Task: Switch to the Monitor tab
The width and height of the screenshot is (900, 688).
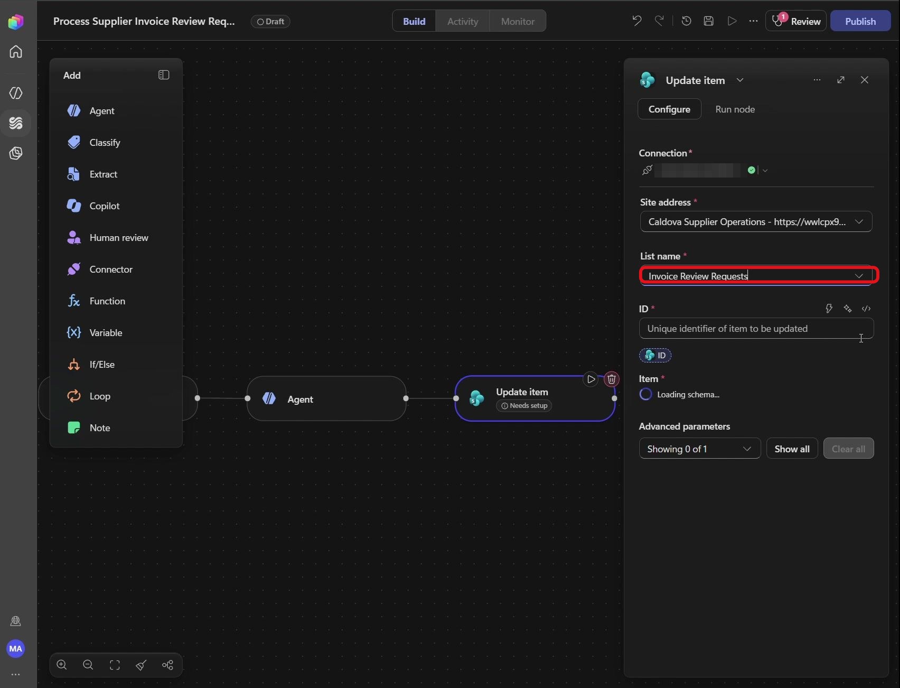Action: (518, 21)
